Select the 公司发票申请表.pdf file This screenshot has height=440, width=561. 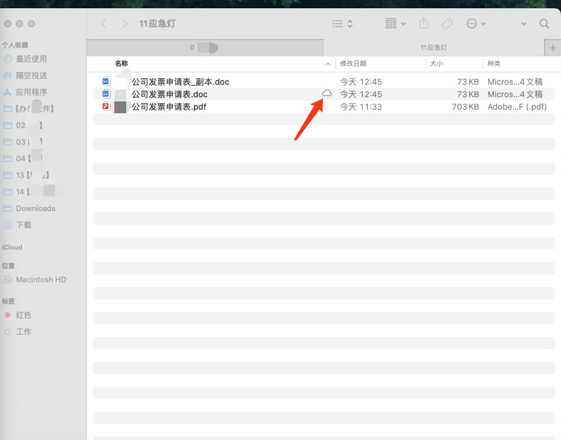point(168,107)
